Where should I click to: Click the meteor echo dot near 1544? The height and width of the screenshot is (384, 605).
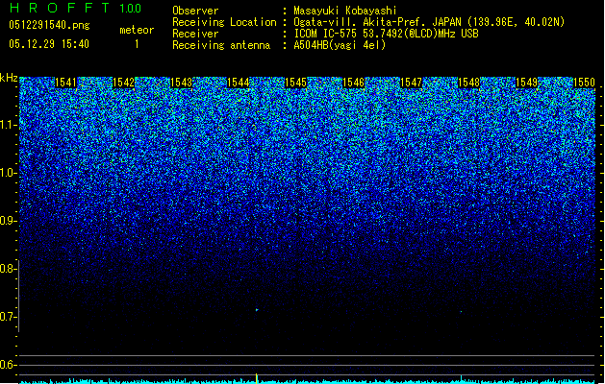(x=257, y=310)
